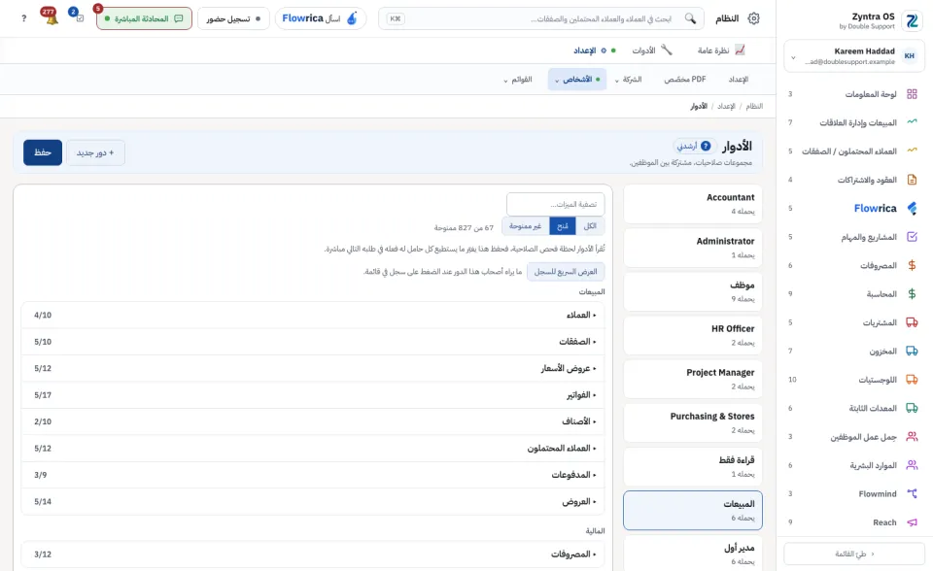Switch to top الإعداد tab with gear
The width and height of the screenshot is (933, 571).
[x=594, y=50]
